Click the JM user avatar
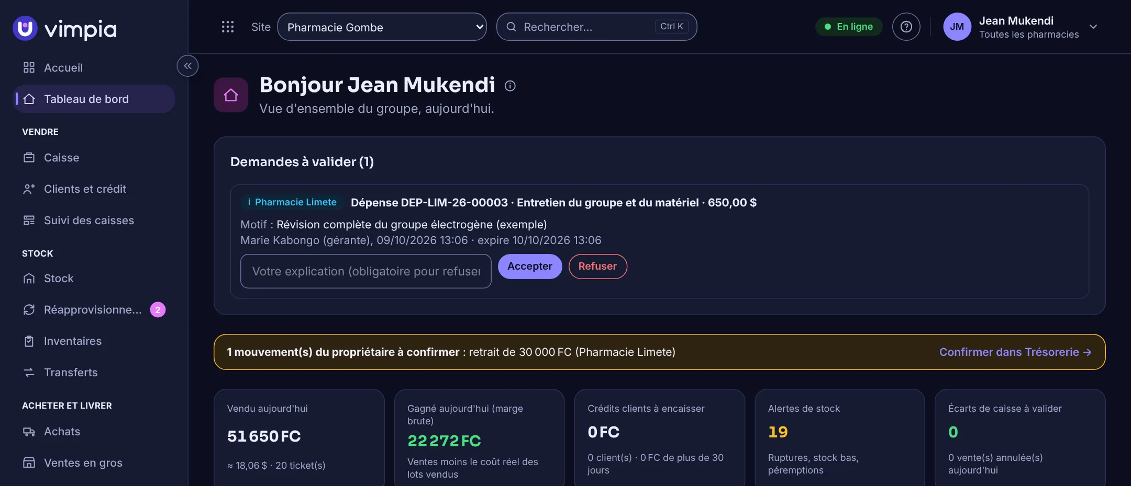The width and height of the screenshot is (1131, 486). [x=957, y=27]
